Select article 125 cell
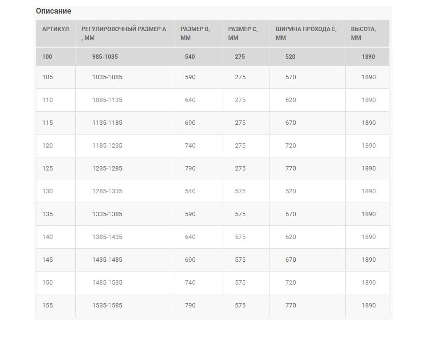Viewport: 437px width, 340px height. [56, 169]
